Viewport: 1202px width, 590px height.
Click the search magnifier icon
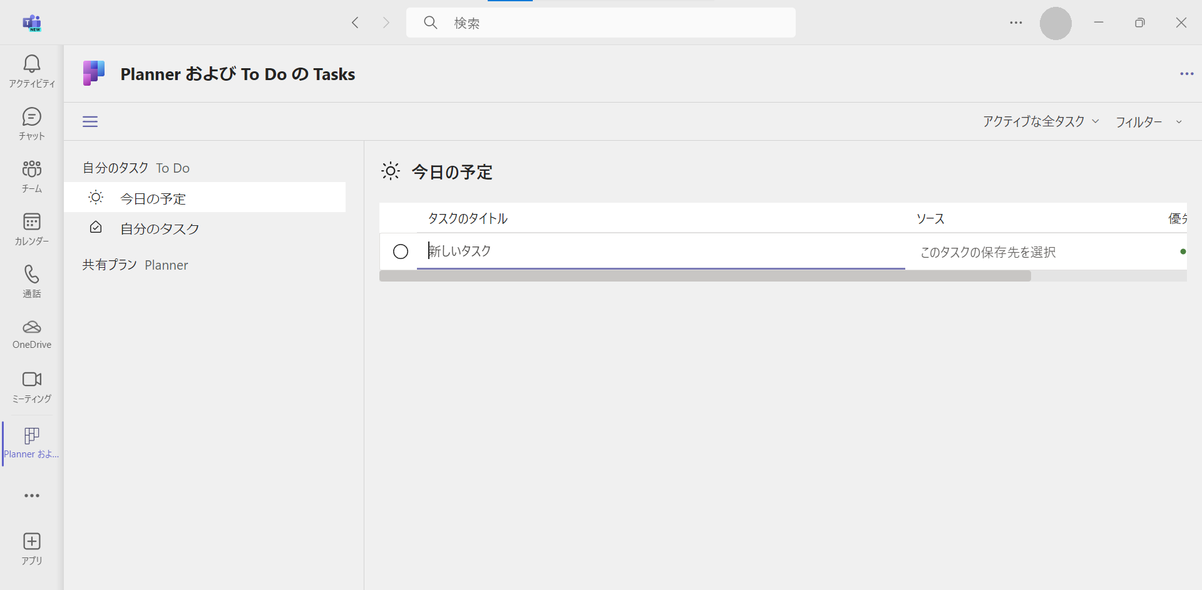(x=431, y=23)
